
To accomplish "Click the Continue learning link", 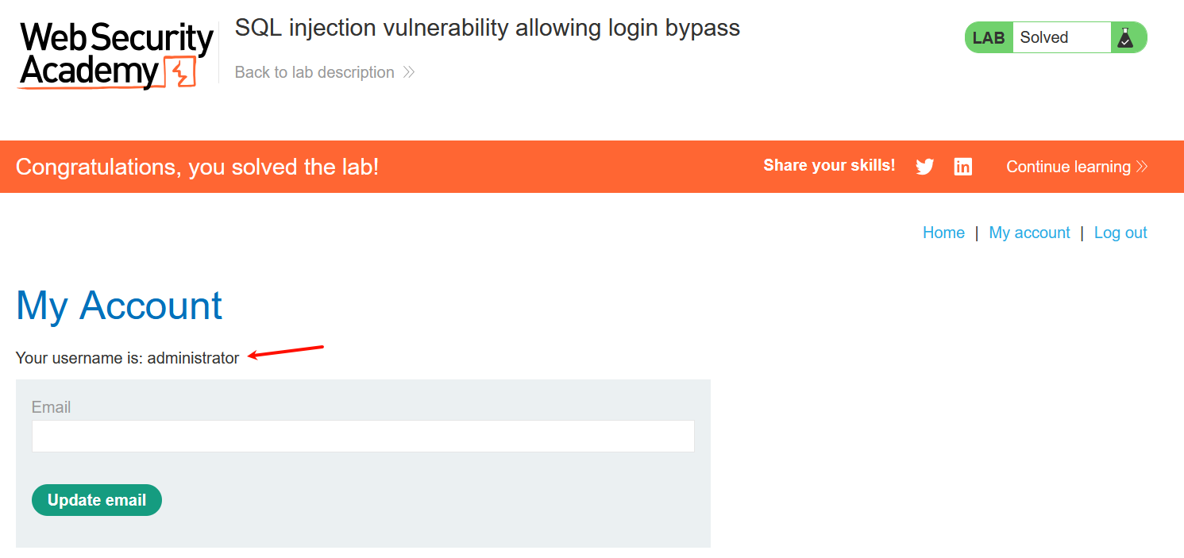I will [1068, 167].
